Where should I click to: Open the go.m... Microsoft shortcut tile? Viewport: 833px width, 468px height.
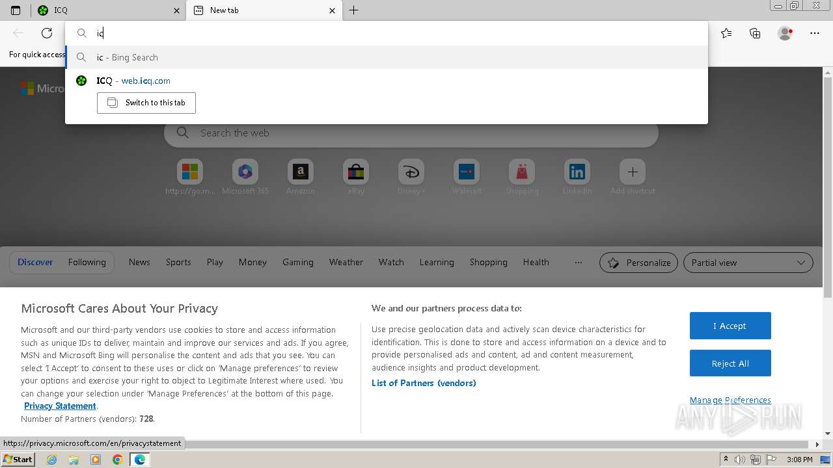[x=190, y=177]
